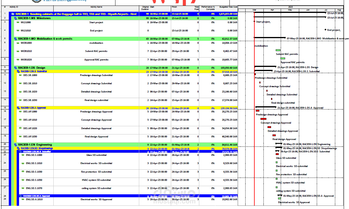Click the activity icon beside DES.SB.1030
The height and width of the screenshot is (209, 349).
click(20, 100)
